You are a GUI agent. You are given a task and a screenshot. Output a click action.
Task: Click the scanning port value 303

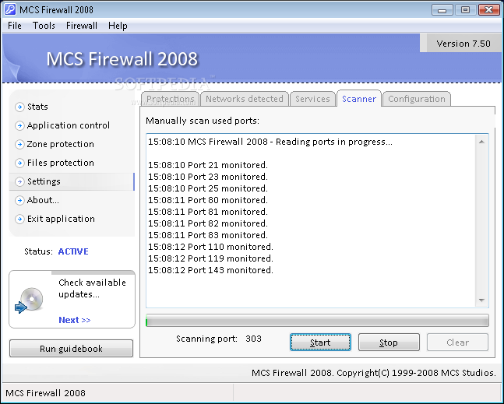[253, 339]
